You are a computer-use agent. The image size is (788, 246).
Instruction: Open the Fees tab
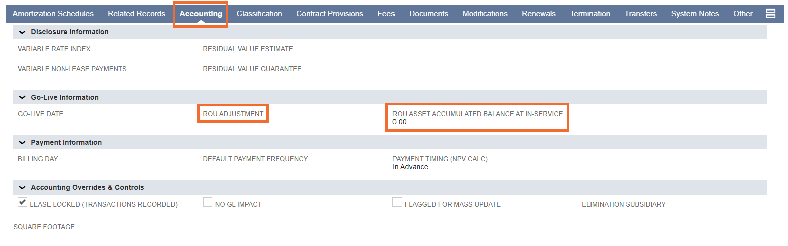tap(386, 14)
